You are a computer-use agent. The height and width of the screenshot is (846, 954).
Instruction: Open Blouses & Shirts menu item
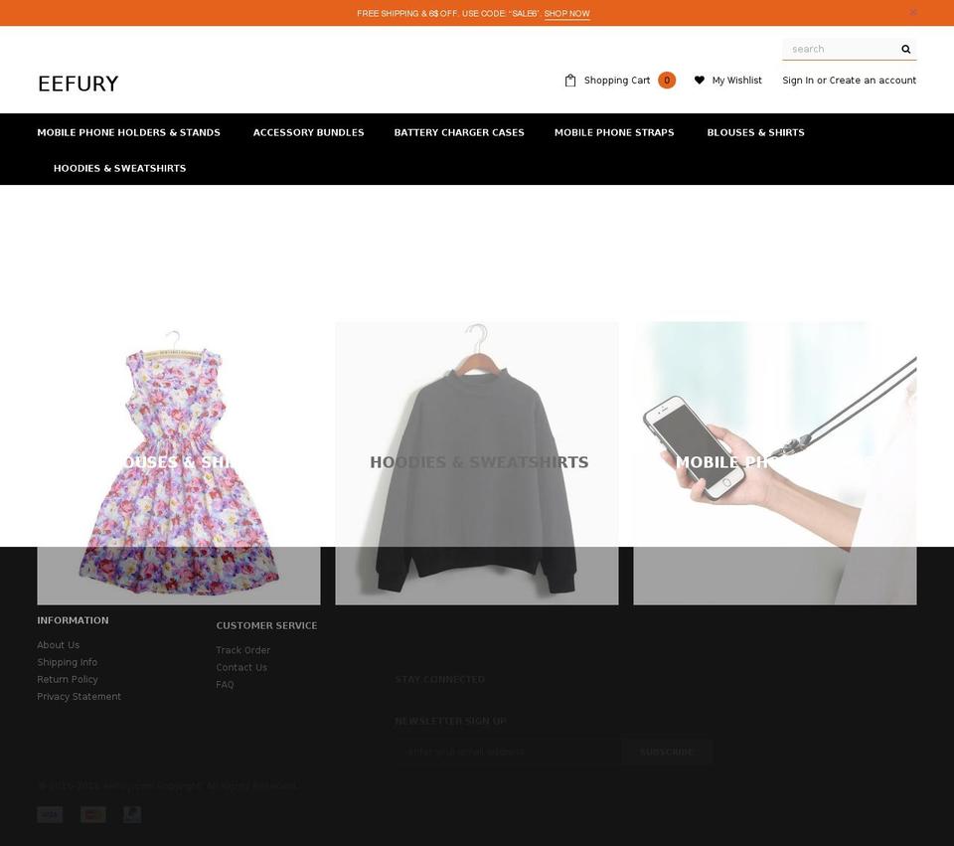click(755, 132)
